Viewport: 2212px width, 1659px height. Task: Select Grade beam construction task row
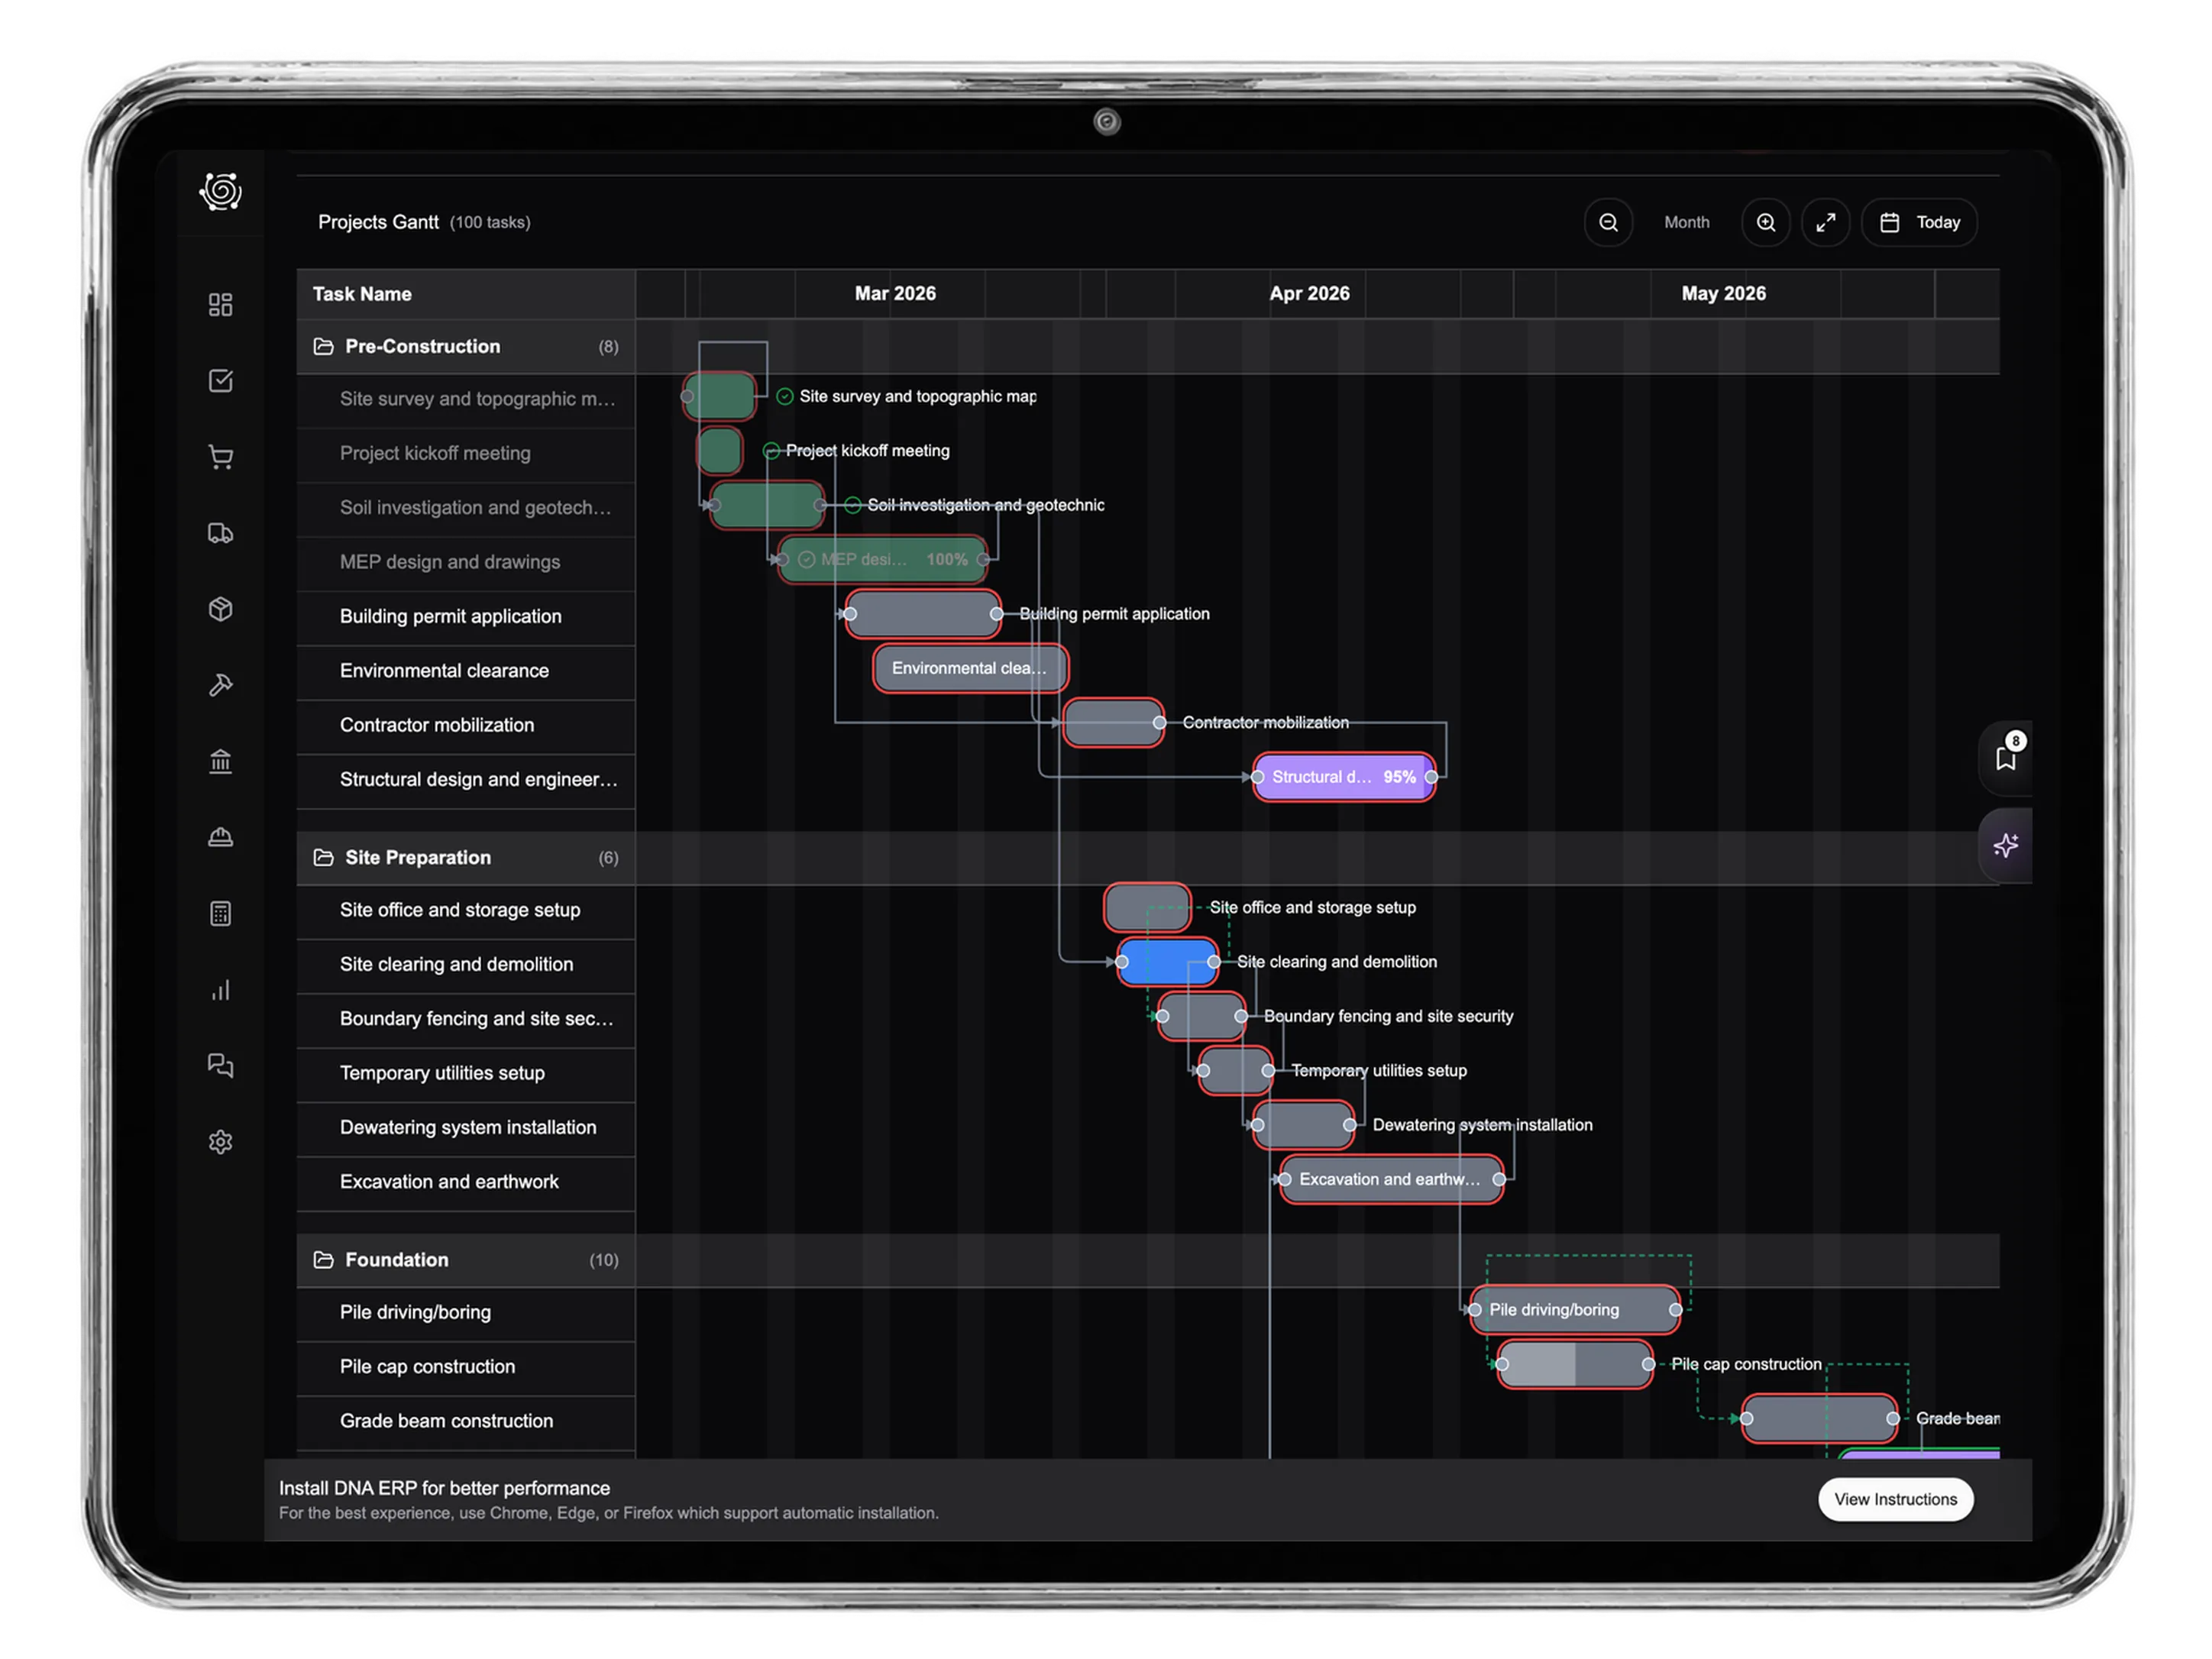(466, 1421)
